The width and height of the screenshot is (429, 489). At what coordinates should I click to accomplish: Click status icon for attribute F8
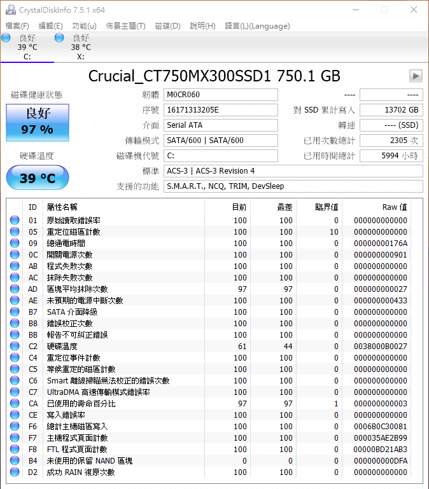tap(15, 449)
